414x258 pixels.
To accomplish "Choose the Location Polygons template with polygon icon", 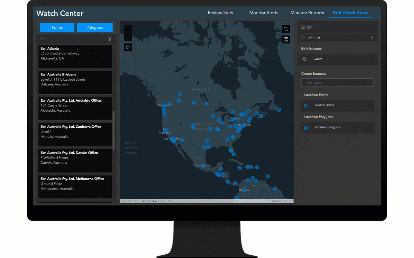I will (338, 127).
